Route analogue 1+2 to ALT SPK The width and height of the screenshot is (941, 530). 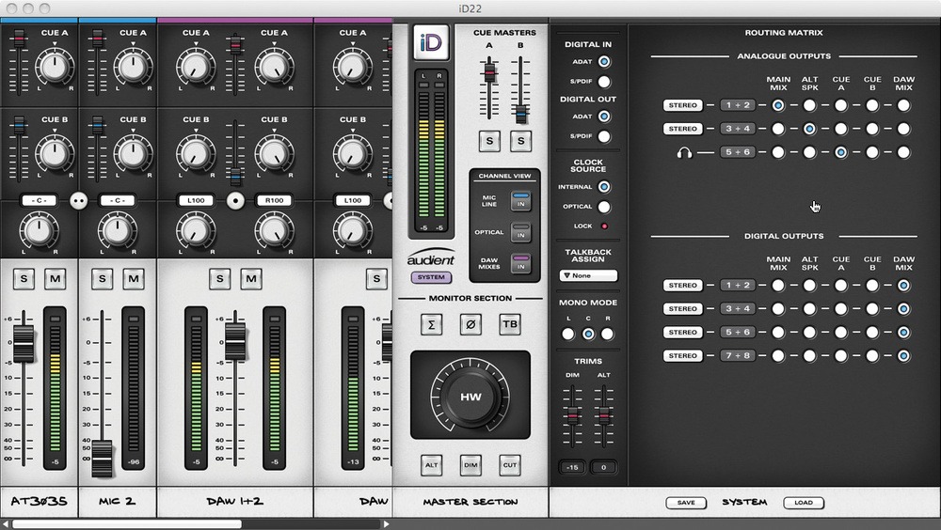pos(809,105)
